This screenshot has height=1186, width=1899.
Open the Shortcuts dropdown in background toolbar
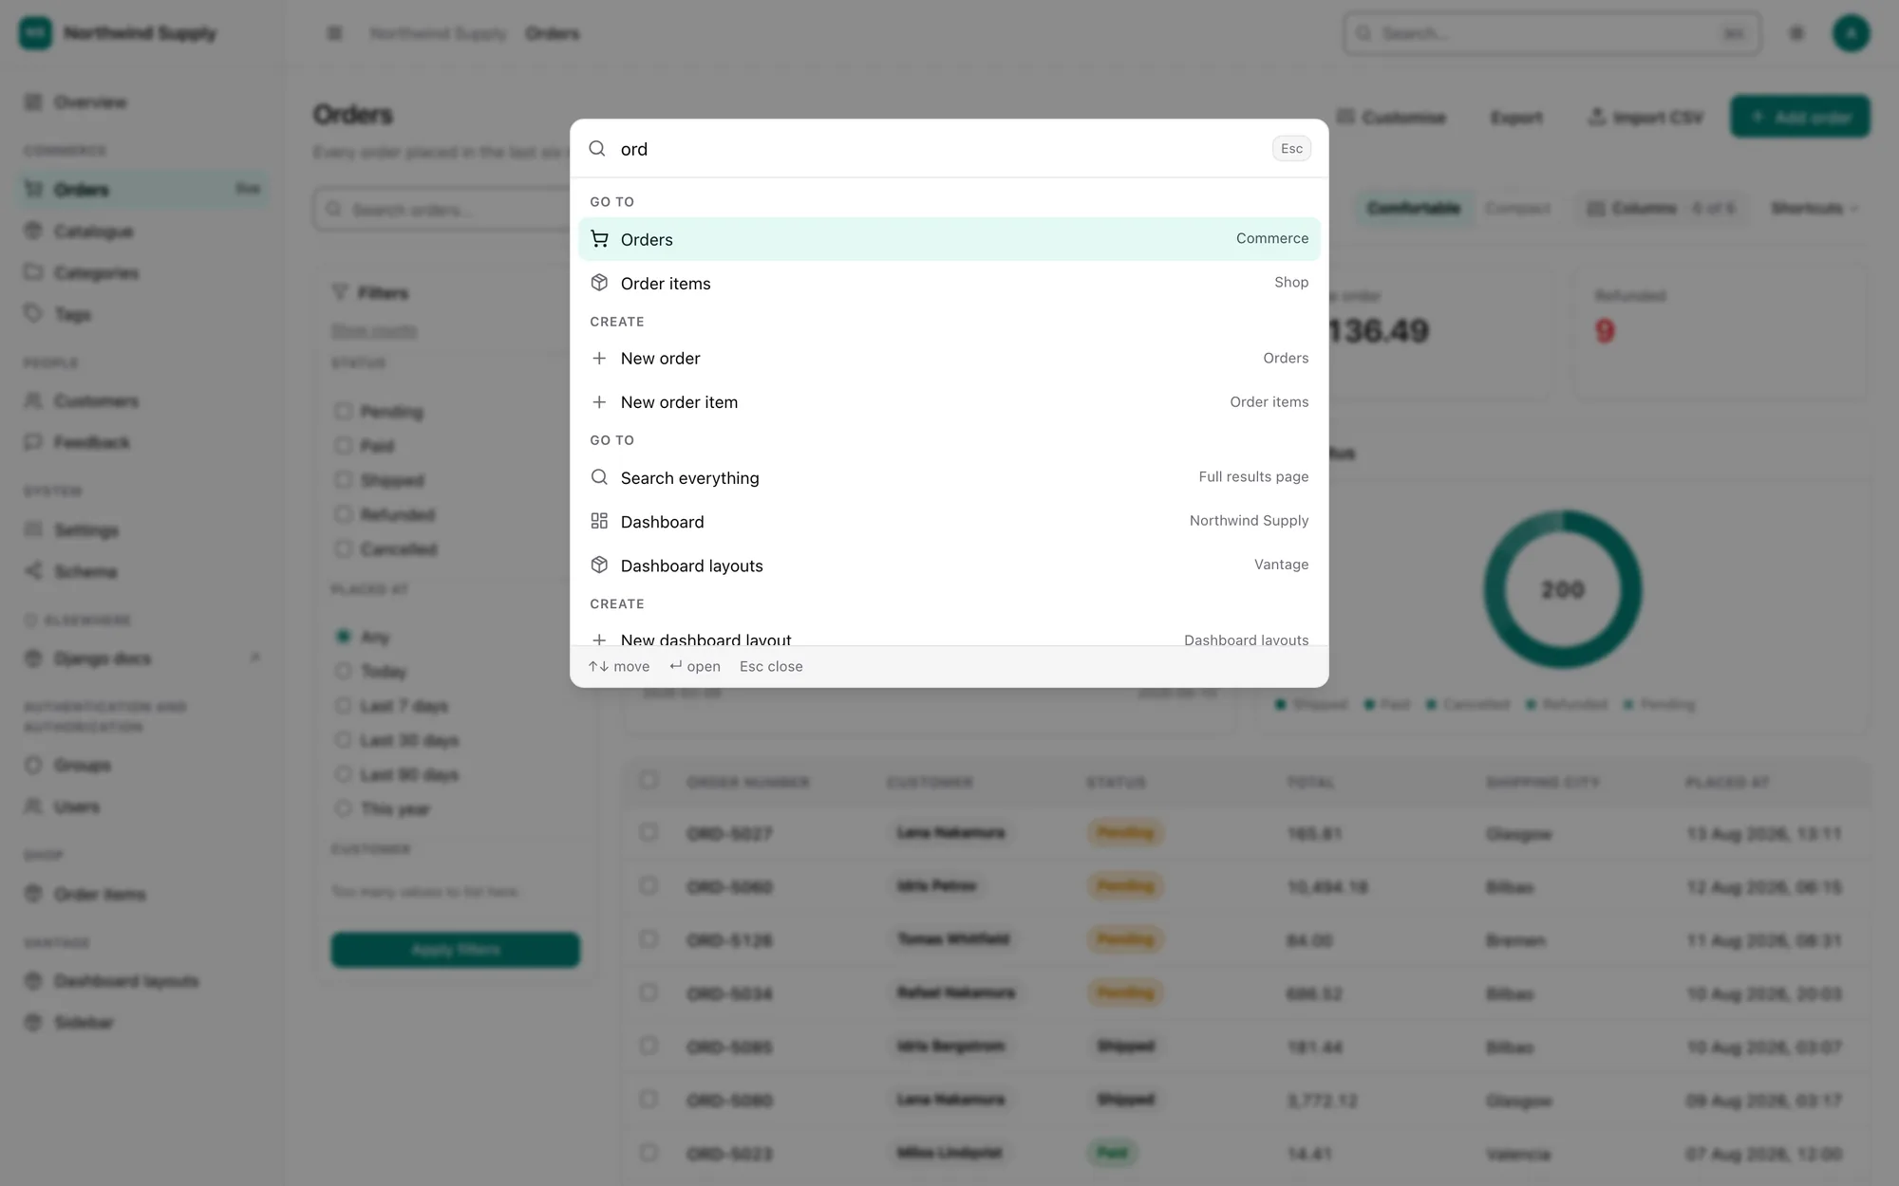pyautogui.click(x=1814, y=208)
